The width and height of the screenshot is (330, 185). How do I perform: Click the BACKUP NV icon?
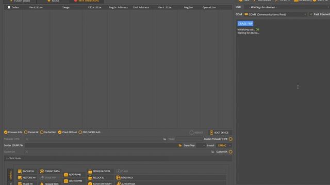[20, 171]
